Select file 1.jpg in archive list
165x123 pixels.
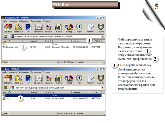[x=6, y=99]
